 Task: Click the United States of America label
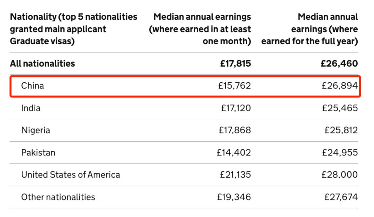pyautogui.click(x=71, y=174)
